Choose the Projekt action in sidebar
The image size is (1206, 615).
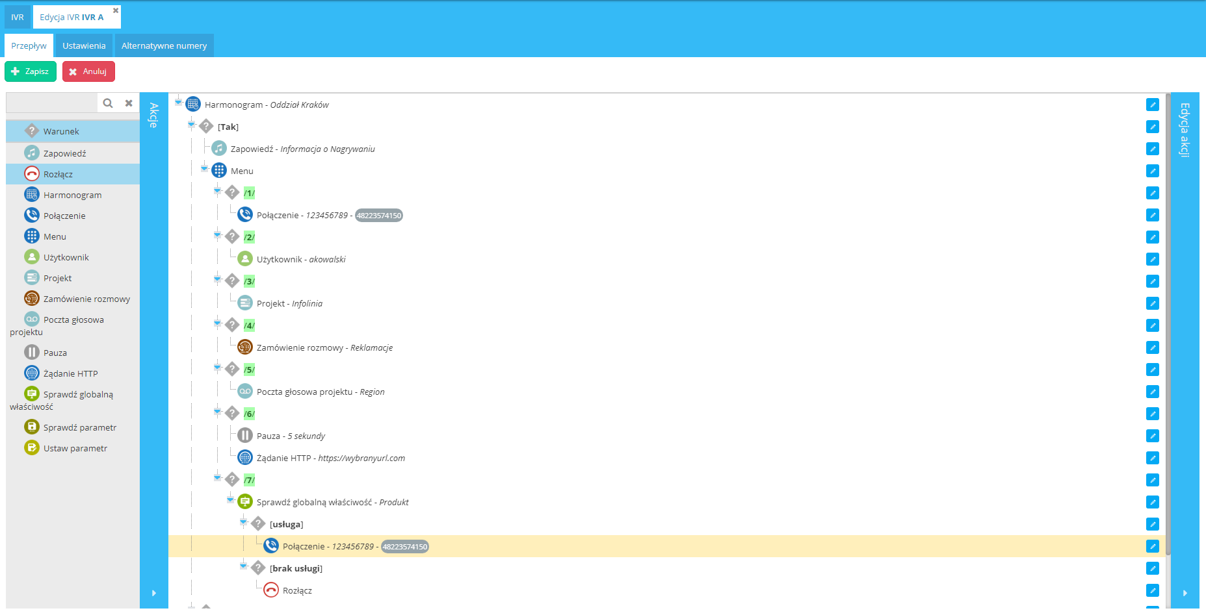coord(73,278)
